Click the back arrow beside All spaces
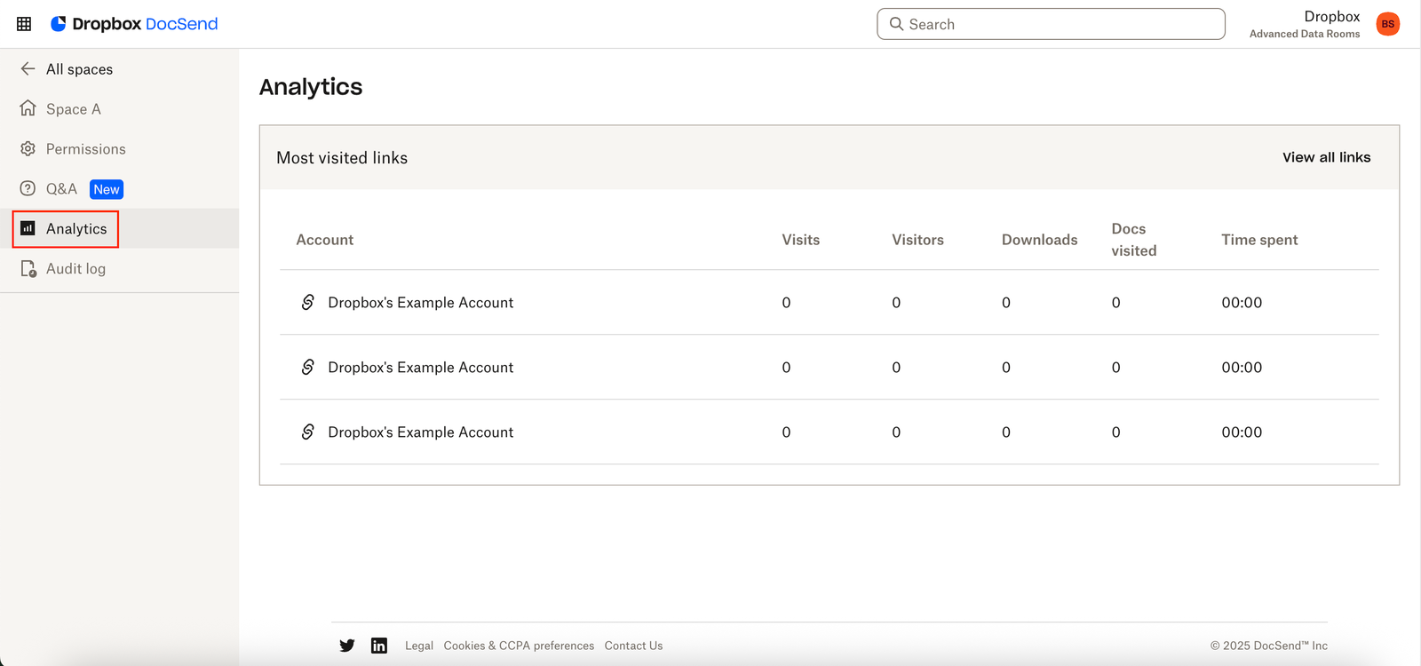The width and height of the screenshot is (1421, 666). click(28, 69)
